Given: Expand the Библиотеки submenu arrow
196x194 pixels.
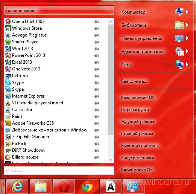Looking at the screenshot, I should click(x=187, y=25).
